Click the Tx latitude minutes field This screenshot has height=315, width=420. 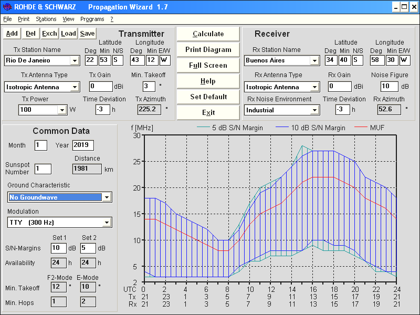104,60
